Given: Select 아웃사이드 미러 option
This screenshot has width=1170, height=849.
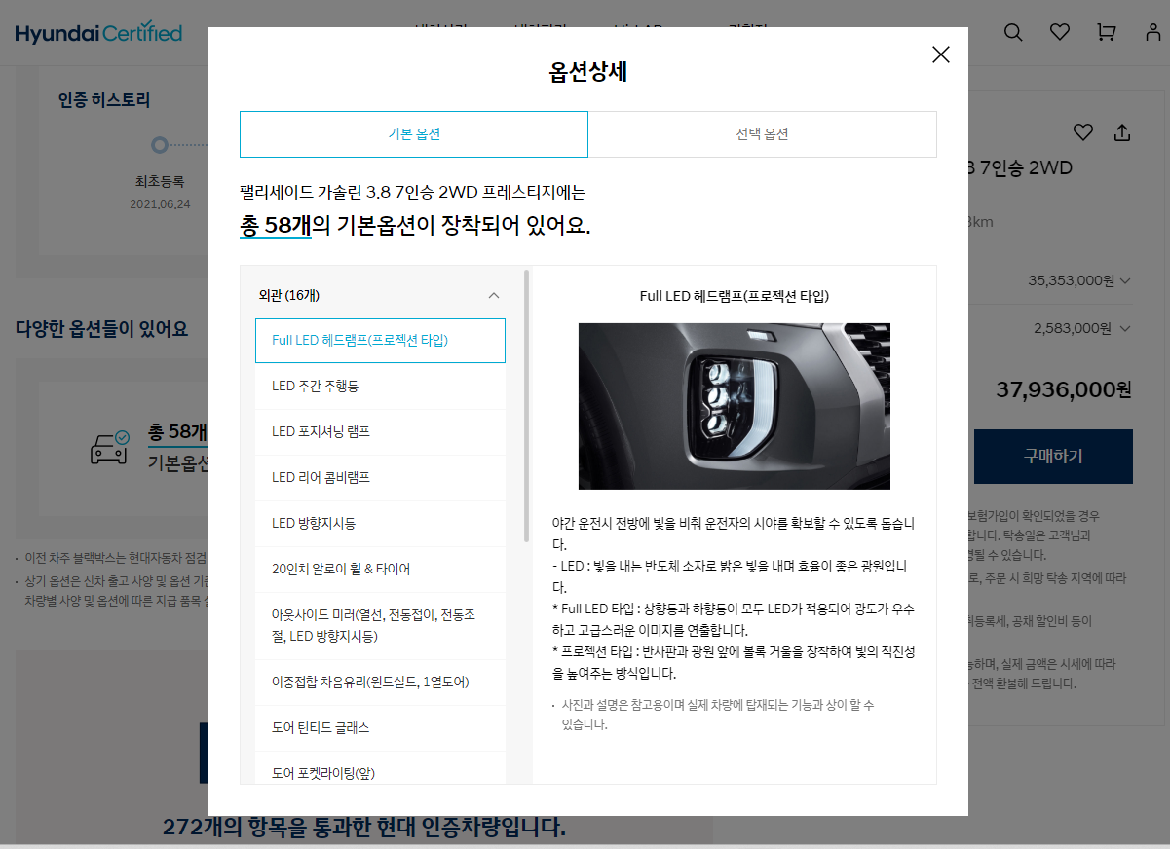Looking at the screenshot, I should [x=380, y=626].
